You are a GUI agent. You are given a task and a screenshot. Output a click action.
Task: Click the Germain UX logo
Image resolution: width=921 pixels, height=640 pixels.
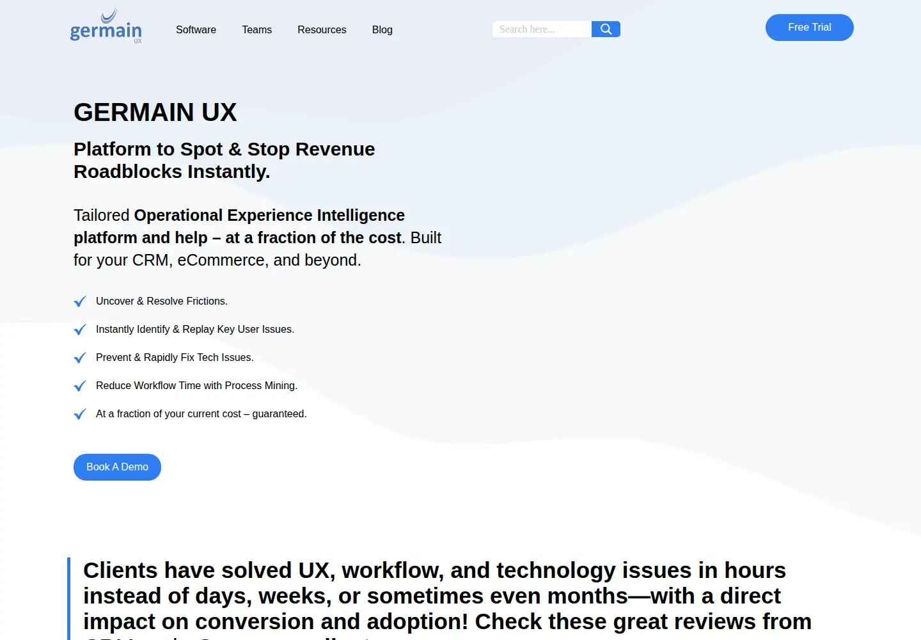pyautogui.click(x=106, y=26)
